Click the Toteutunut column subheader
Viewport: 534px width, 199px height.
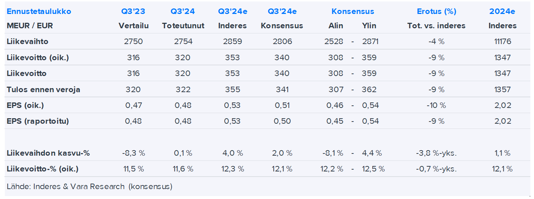click(x=183, y=26)
